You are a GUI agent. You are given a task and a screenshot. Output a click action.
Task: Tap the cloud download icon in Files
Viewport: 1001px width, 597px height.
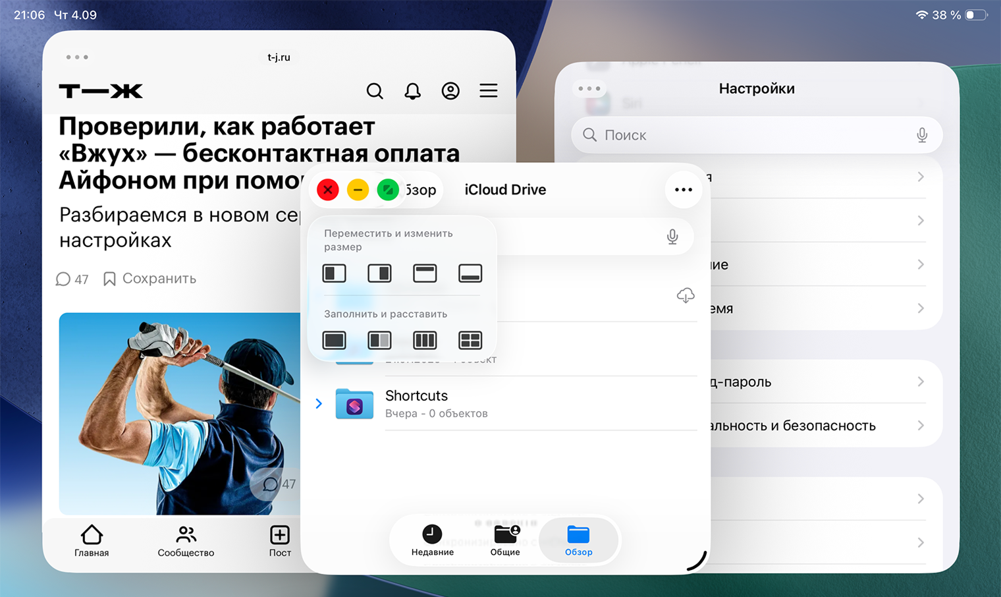686,295
